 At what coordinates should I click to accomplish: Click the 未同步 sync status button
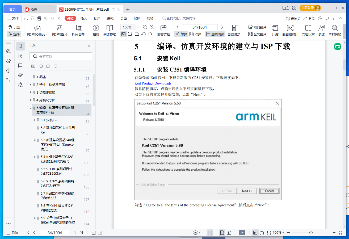[x=293, y=18]
